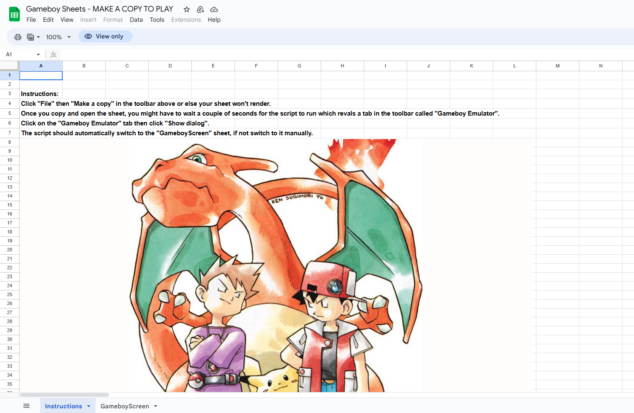Screen dimensions: 634x413
Task: Select cell A1
Action: 41,76
